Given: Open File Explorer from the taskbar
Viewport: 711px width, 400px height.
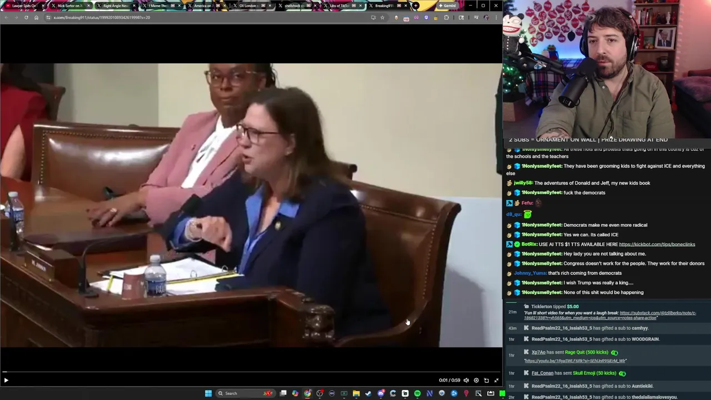Looking at the screenshot, I should (356, 393).
